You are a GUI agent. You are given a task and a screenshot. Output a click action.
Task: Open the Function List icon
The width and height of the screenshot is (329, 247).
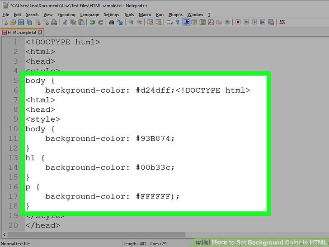pyautogui.click(x=211, y=22)
